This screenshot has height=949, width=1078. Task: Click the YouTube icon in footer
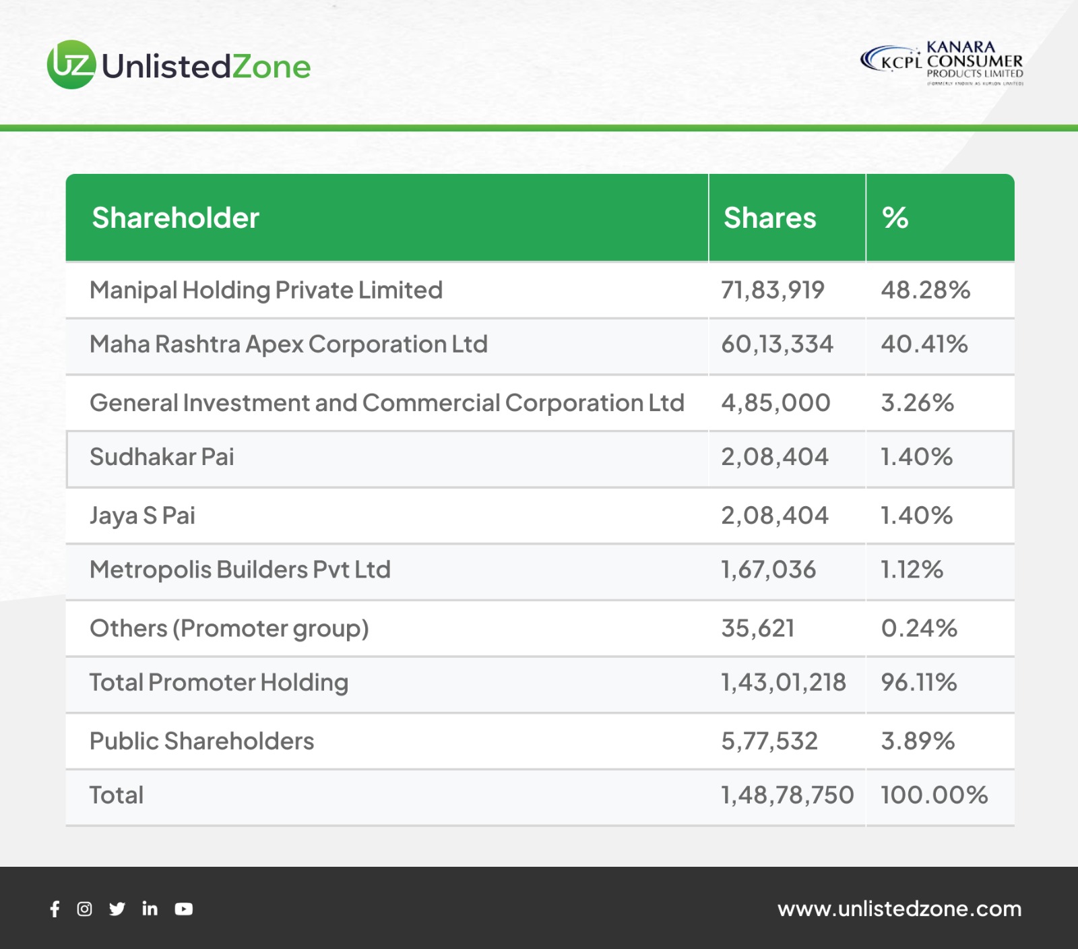tap(183, 909)
